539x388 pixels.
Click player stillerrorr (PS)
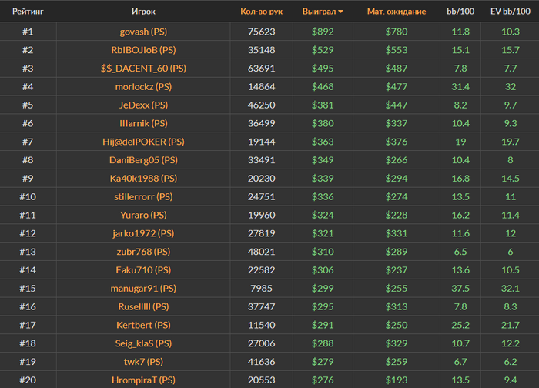pyautogui.click(x=143, y=196)
